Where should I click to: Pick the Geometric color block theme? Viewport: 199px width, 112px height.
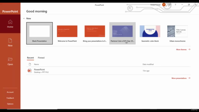pos(150,33)
